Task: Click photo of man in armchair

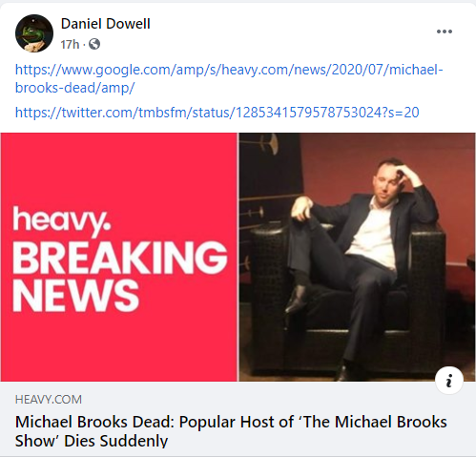Action: [357, 257]
